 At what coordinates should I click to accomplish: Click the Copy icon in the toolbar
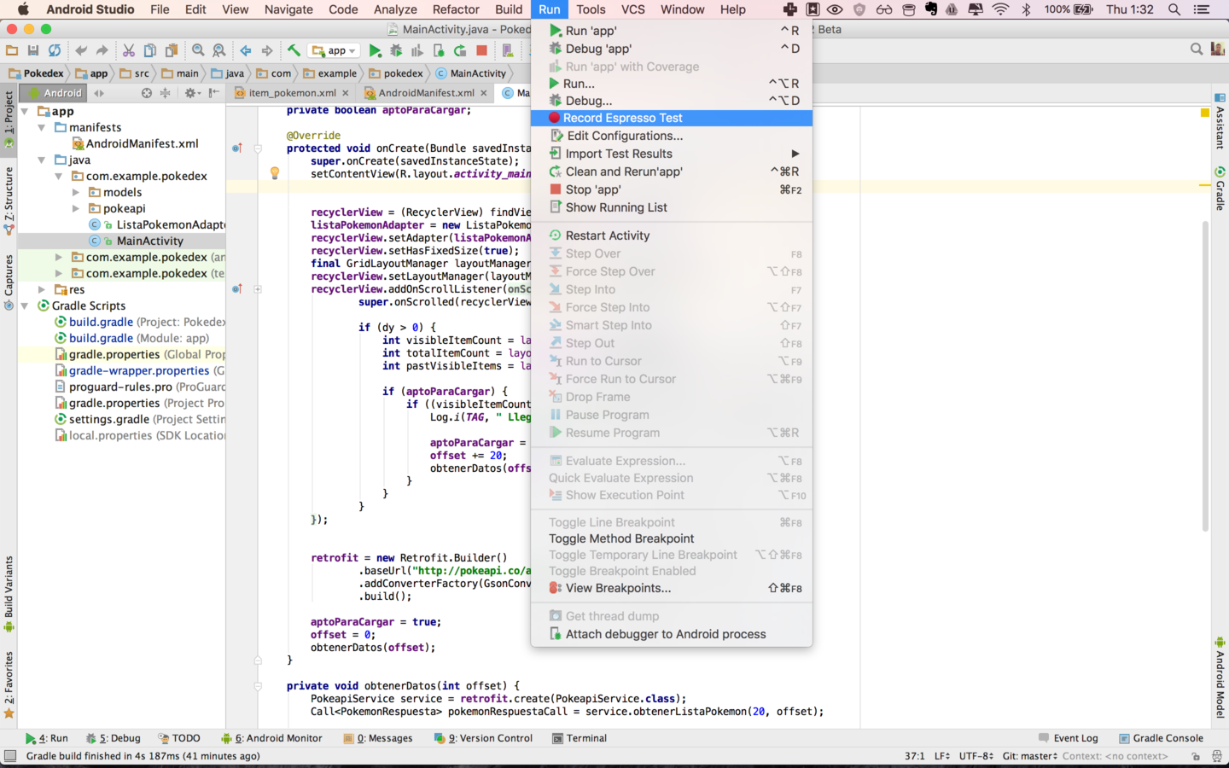coord(150,50)
